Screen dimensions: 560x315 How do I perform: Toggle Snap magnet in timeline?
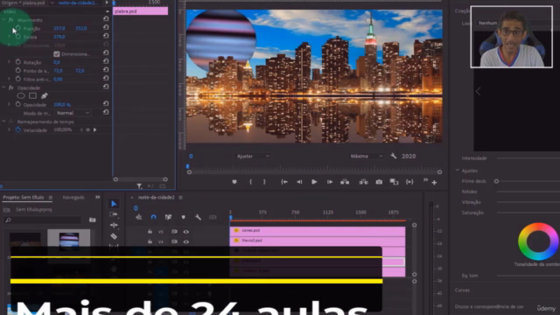click(153, 217)
